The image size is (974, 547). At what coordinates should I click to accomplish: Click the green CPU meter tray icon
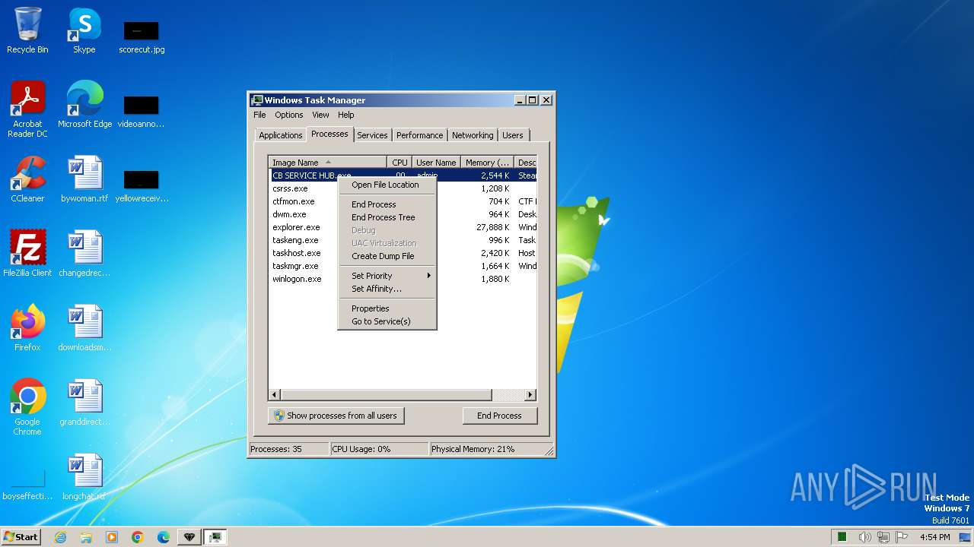coord(842,537)
